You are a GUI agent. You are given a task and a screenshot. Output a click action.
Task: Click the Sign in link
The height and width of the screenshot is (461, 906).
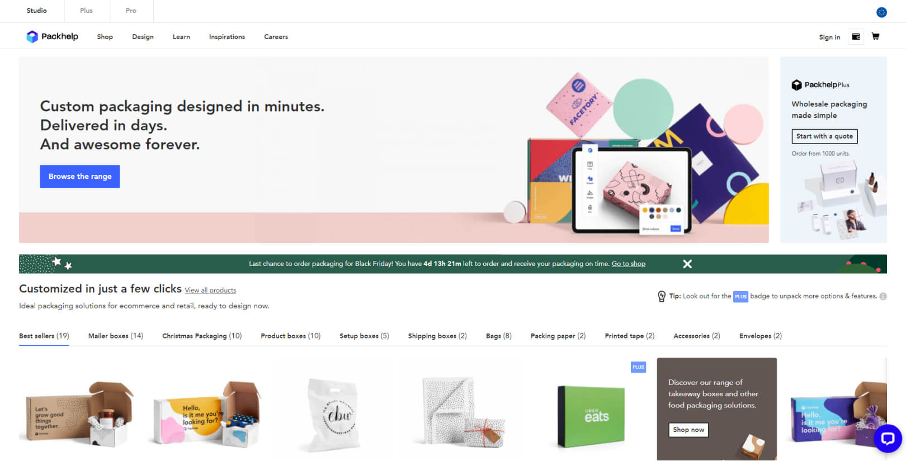(829, 37)
